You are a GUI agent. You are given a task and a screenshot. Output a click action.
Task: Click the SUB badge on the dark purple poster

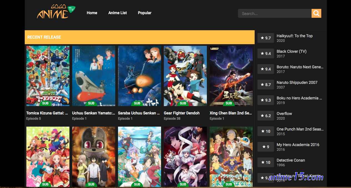tap(183, 184)
